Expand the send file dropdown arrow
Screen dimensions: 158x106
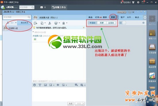(x=45, y=23)
